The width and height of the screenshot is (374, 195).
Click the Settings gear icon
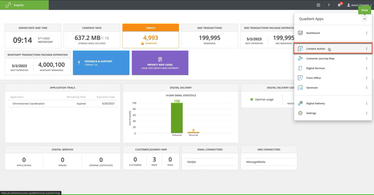300,113
